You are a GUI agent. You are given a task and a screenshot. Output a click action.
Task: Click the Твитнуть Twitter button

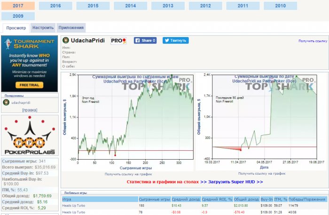click(x=176, y=40)
